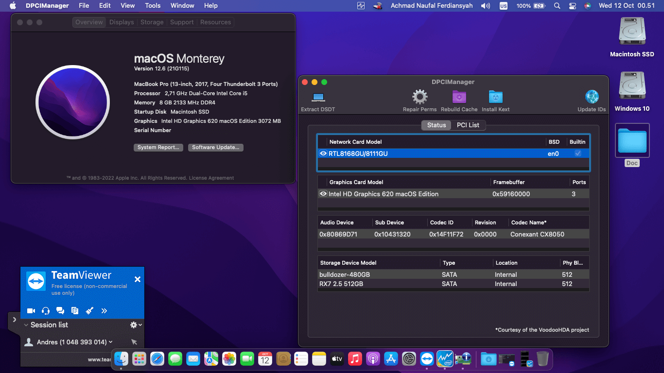This screenshot has height=373, width=664.
Task: Open the TeamViewer chat bubbles icon
Action: click(x=60, y=311)
